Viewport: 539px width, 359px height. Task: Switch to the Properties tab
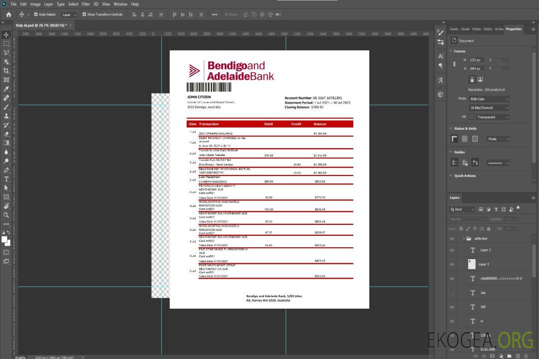[x=514, y=29]
